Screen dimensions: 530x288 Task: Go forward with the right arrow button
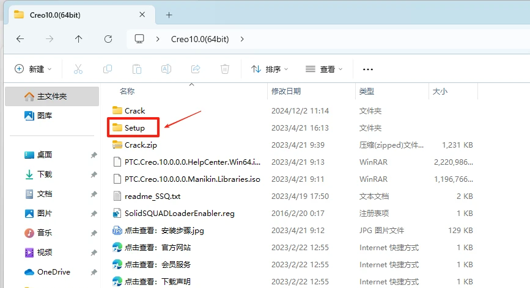point(50,39)
